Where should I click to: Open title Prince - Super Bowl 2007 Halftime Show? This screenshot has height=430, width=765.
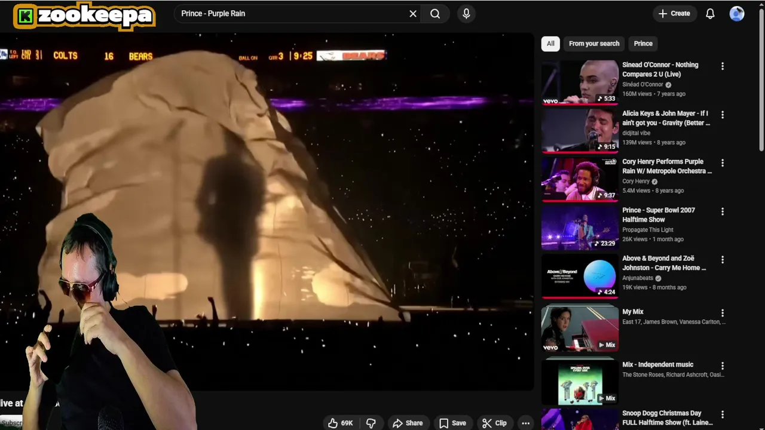[x=659, y=215]
